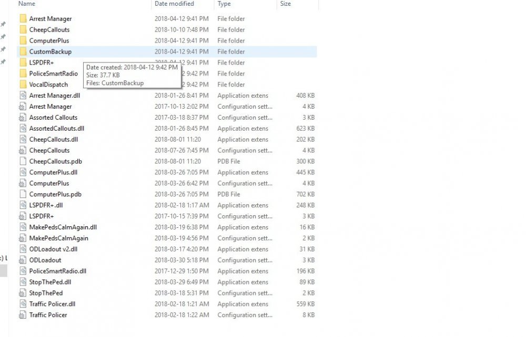Screen dimensions: 526x337
Task: Click the 623 KB size of AssortedCallouts.dll
Action: click(x=305, y=129)
